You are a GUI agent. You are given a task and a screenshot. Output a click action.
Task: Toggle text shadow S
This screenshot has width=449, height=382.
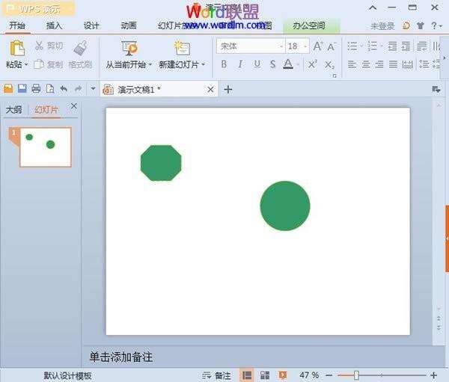click(x=272, y=64)
